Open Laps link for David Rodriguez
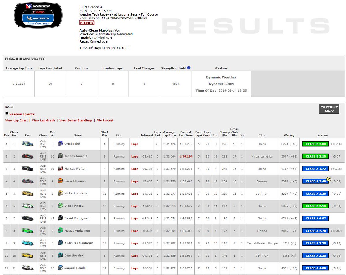The image size is (346, 275). (135, 218)
